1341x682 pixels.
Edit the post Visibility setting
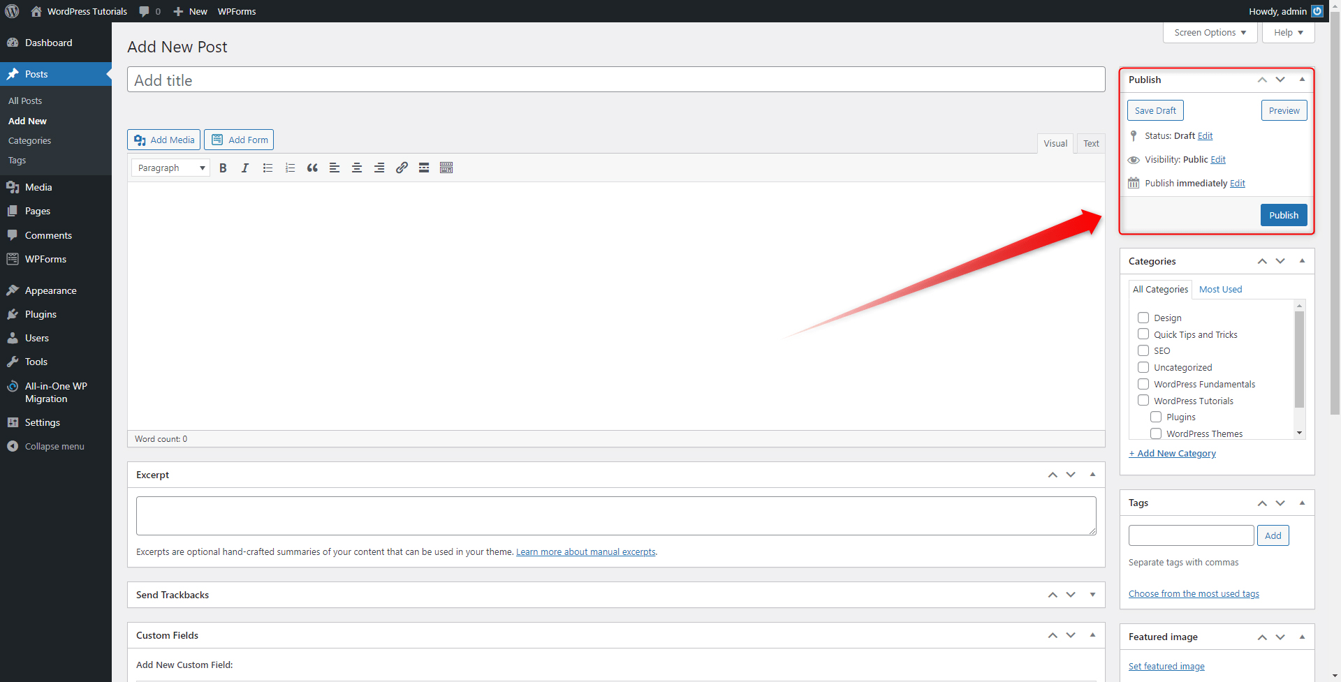[x=1218, y=159]
